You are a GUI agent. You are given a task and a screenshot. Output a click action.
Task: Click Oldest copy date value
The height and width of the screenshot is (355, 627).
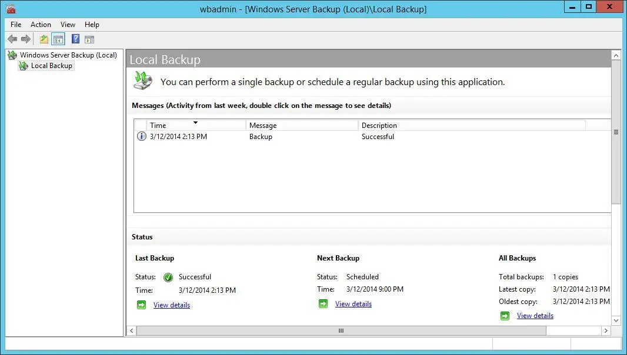[x=581, y=302]
